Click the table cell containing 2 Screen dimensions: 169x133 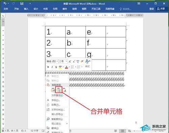(x=55, y=43)
